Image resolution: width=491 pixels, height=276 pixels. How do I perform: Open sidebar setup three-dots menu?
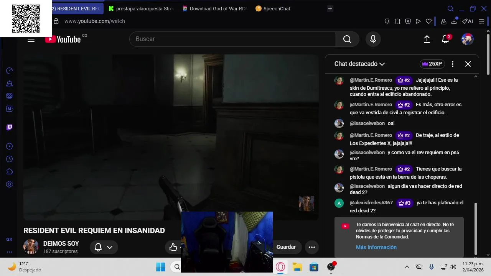click(10, 252)
